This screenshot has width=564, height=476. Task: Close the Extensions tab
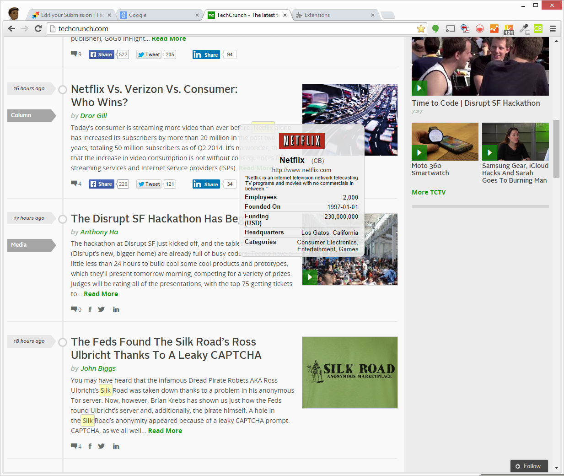[373, 15]
